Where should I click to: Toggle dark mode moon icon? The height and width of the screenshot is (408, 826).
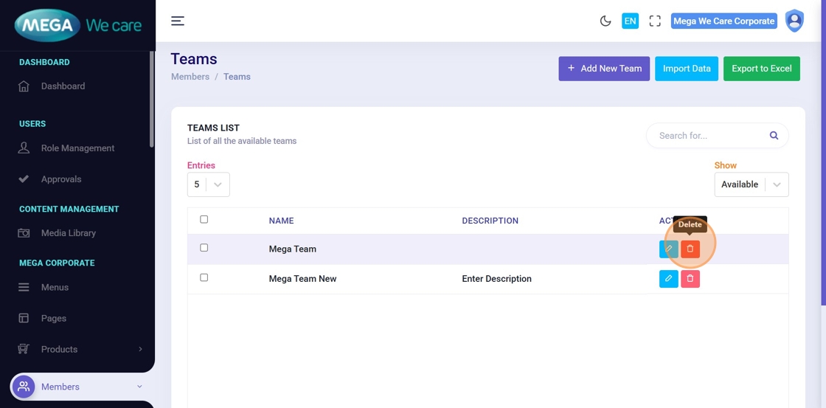pyautogui.click(x=605, y=21)
